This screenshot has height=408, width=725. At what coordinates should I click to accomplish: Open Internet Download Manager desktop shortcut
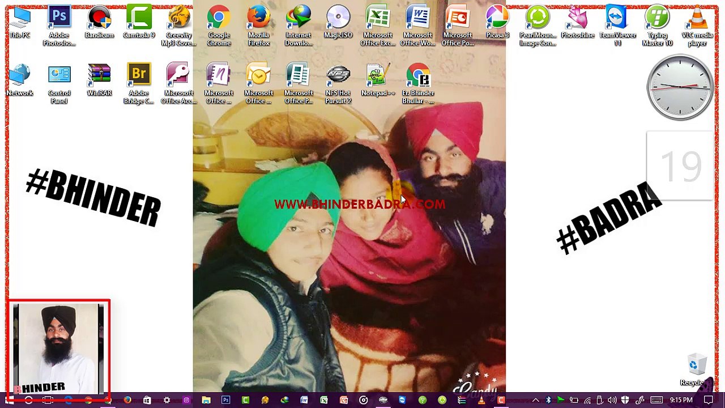pyautogui.click(x=298, y=26)
